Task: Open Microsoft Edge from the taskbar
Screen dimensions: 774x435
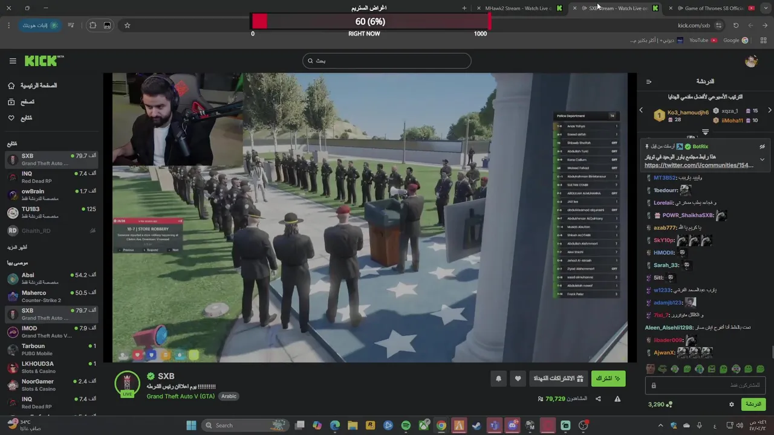Action: [335, 425]
